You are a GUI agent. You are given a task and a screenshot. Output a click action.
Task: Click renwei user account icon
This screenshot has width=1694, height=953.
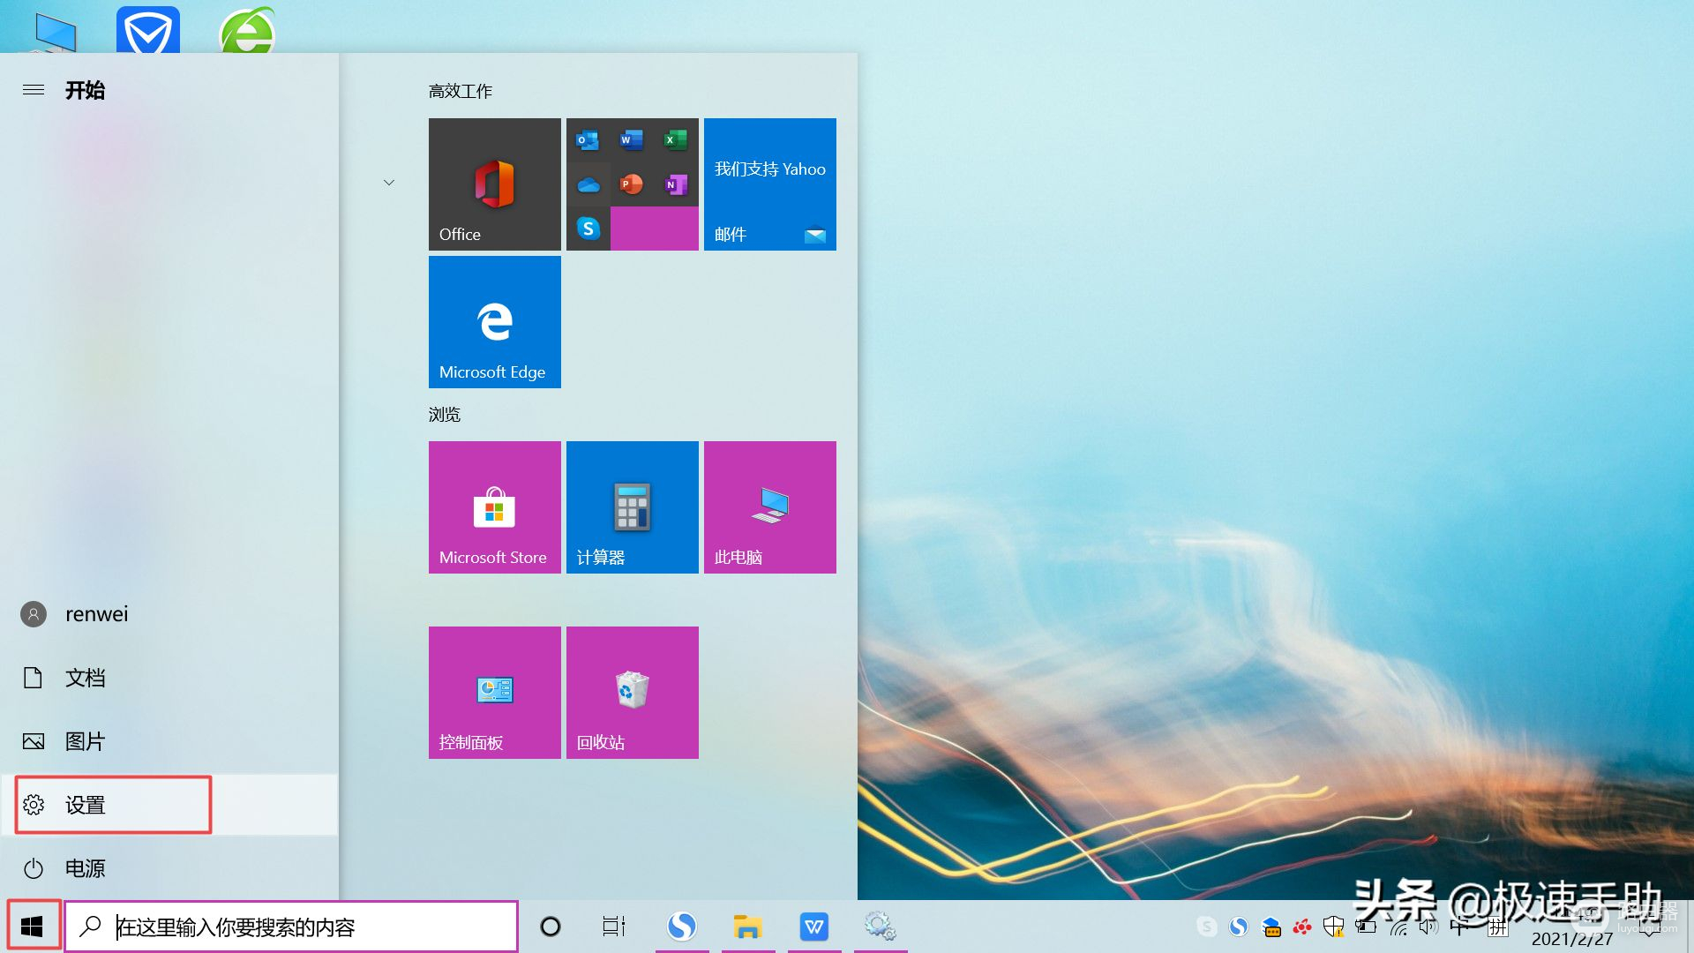pyautogui.click(x=33, y=613)
